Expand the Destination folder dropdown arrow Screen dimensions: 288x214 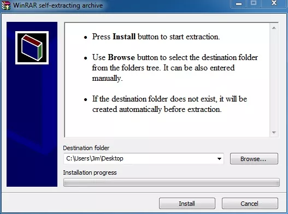click(219, 158)
